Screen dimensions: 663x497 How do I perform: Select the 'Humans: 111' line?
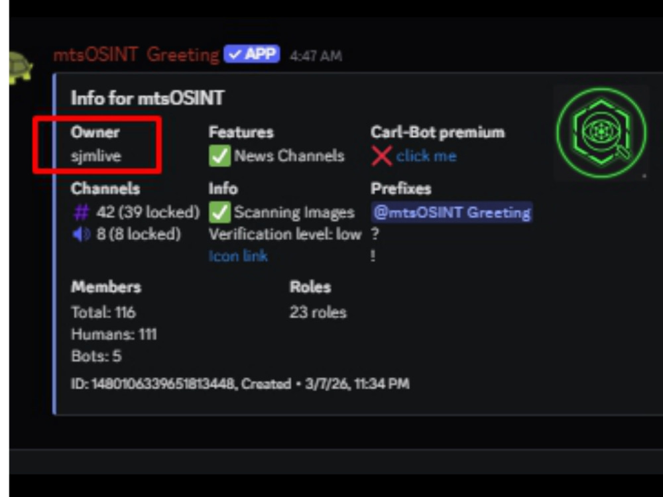point(114,334)
